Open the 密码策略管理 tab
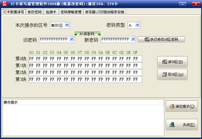This screenshot has height=139, width=202. (x=71, y=12)
